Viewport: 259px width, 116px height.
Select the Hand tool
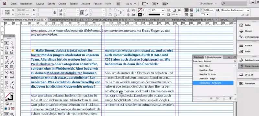point(6,87)
